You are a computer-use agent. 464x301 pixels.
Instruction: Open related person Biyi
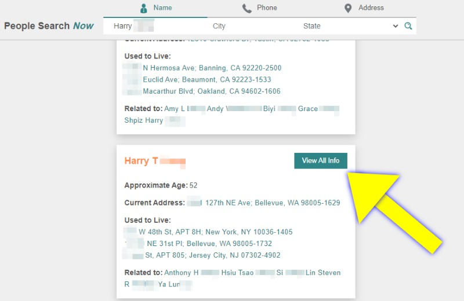(280, 109)
